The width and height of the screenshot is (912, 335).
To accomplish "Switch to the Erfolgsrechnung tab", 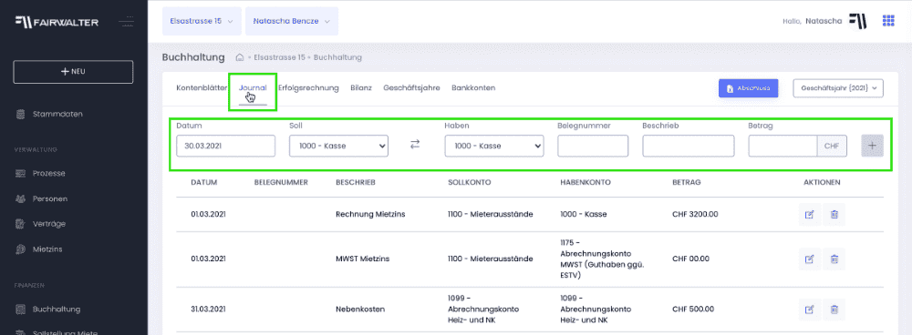I will click(308, 88).
